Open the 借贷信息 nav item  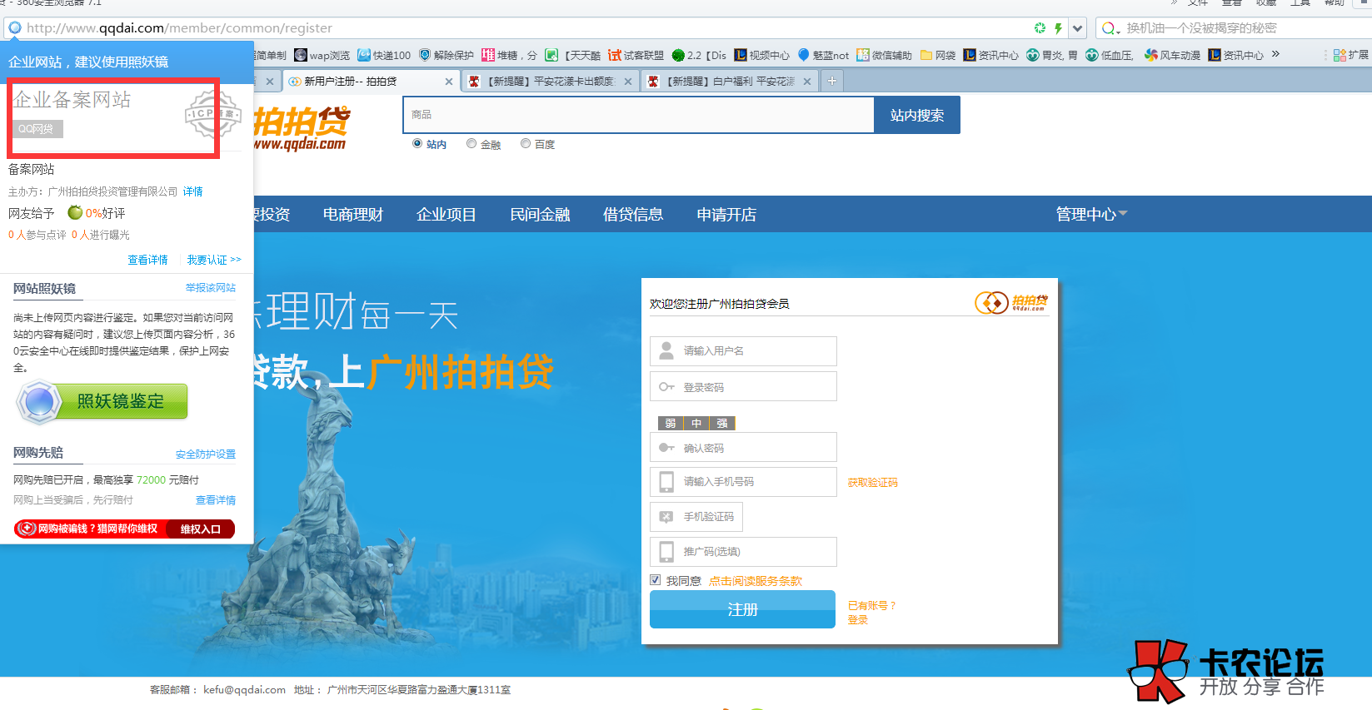[633, 215]
